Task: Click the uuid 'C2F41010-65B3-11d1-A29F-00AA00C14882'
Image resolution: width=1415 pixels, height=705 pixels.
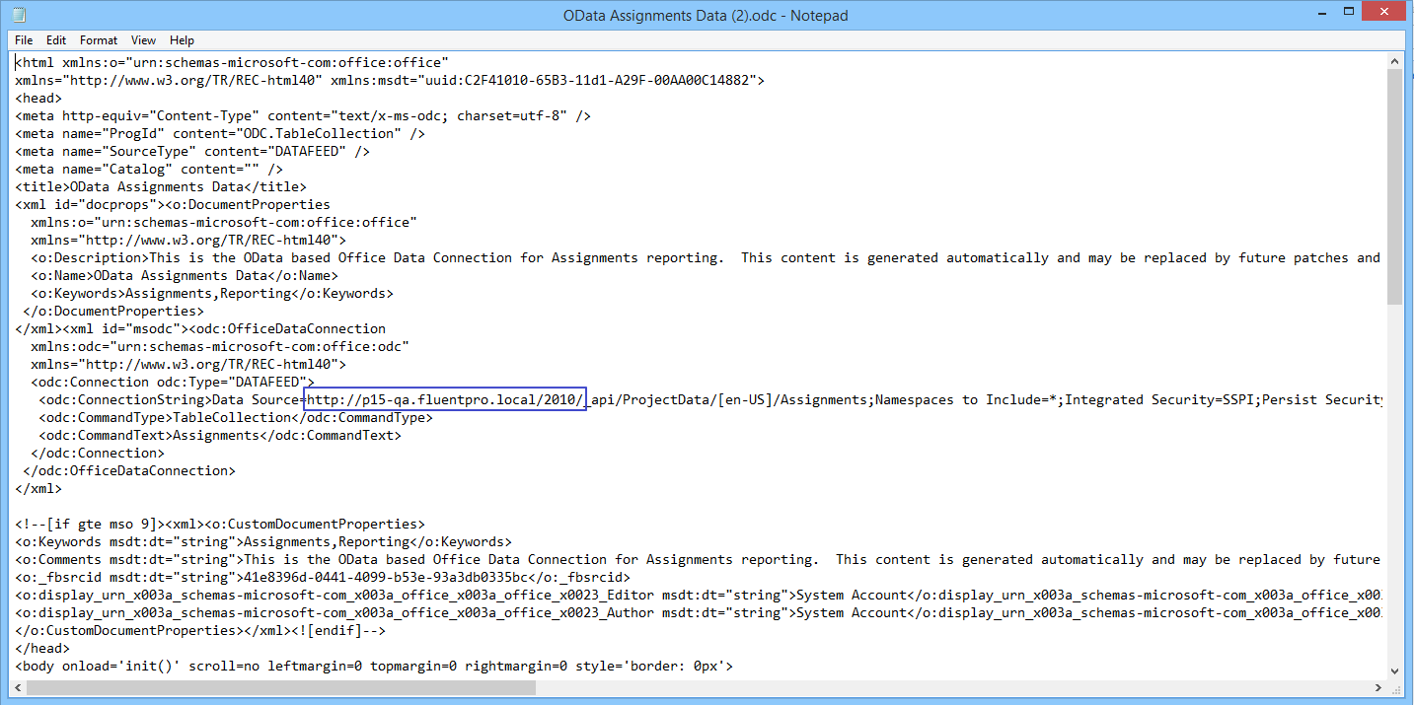Action: click(x=607, y=80)
